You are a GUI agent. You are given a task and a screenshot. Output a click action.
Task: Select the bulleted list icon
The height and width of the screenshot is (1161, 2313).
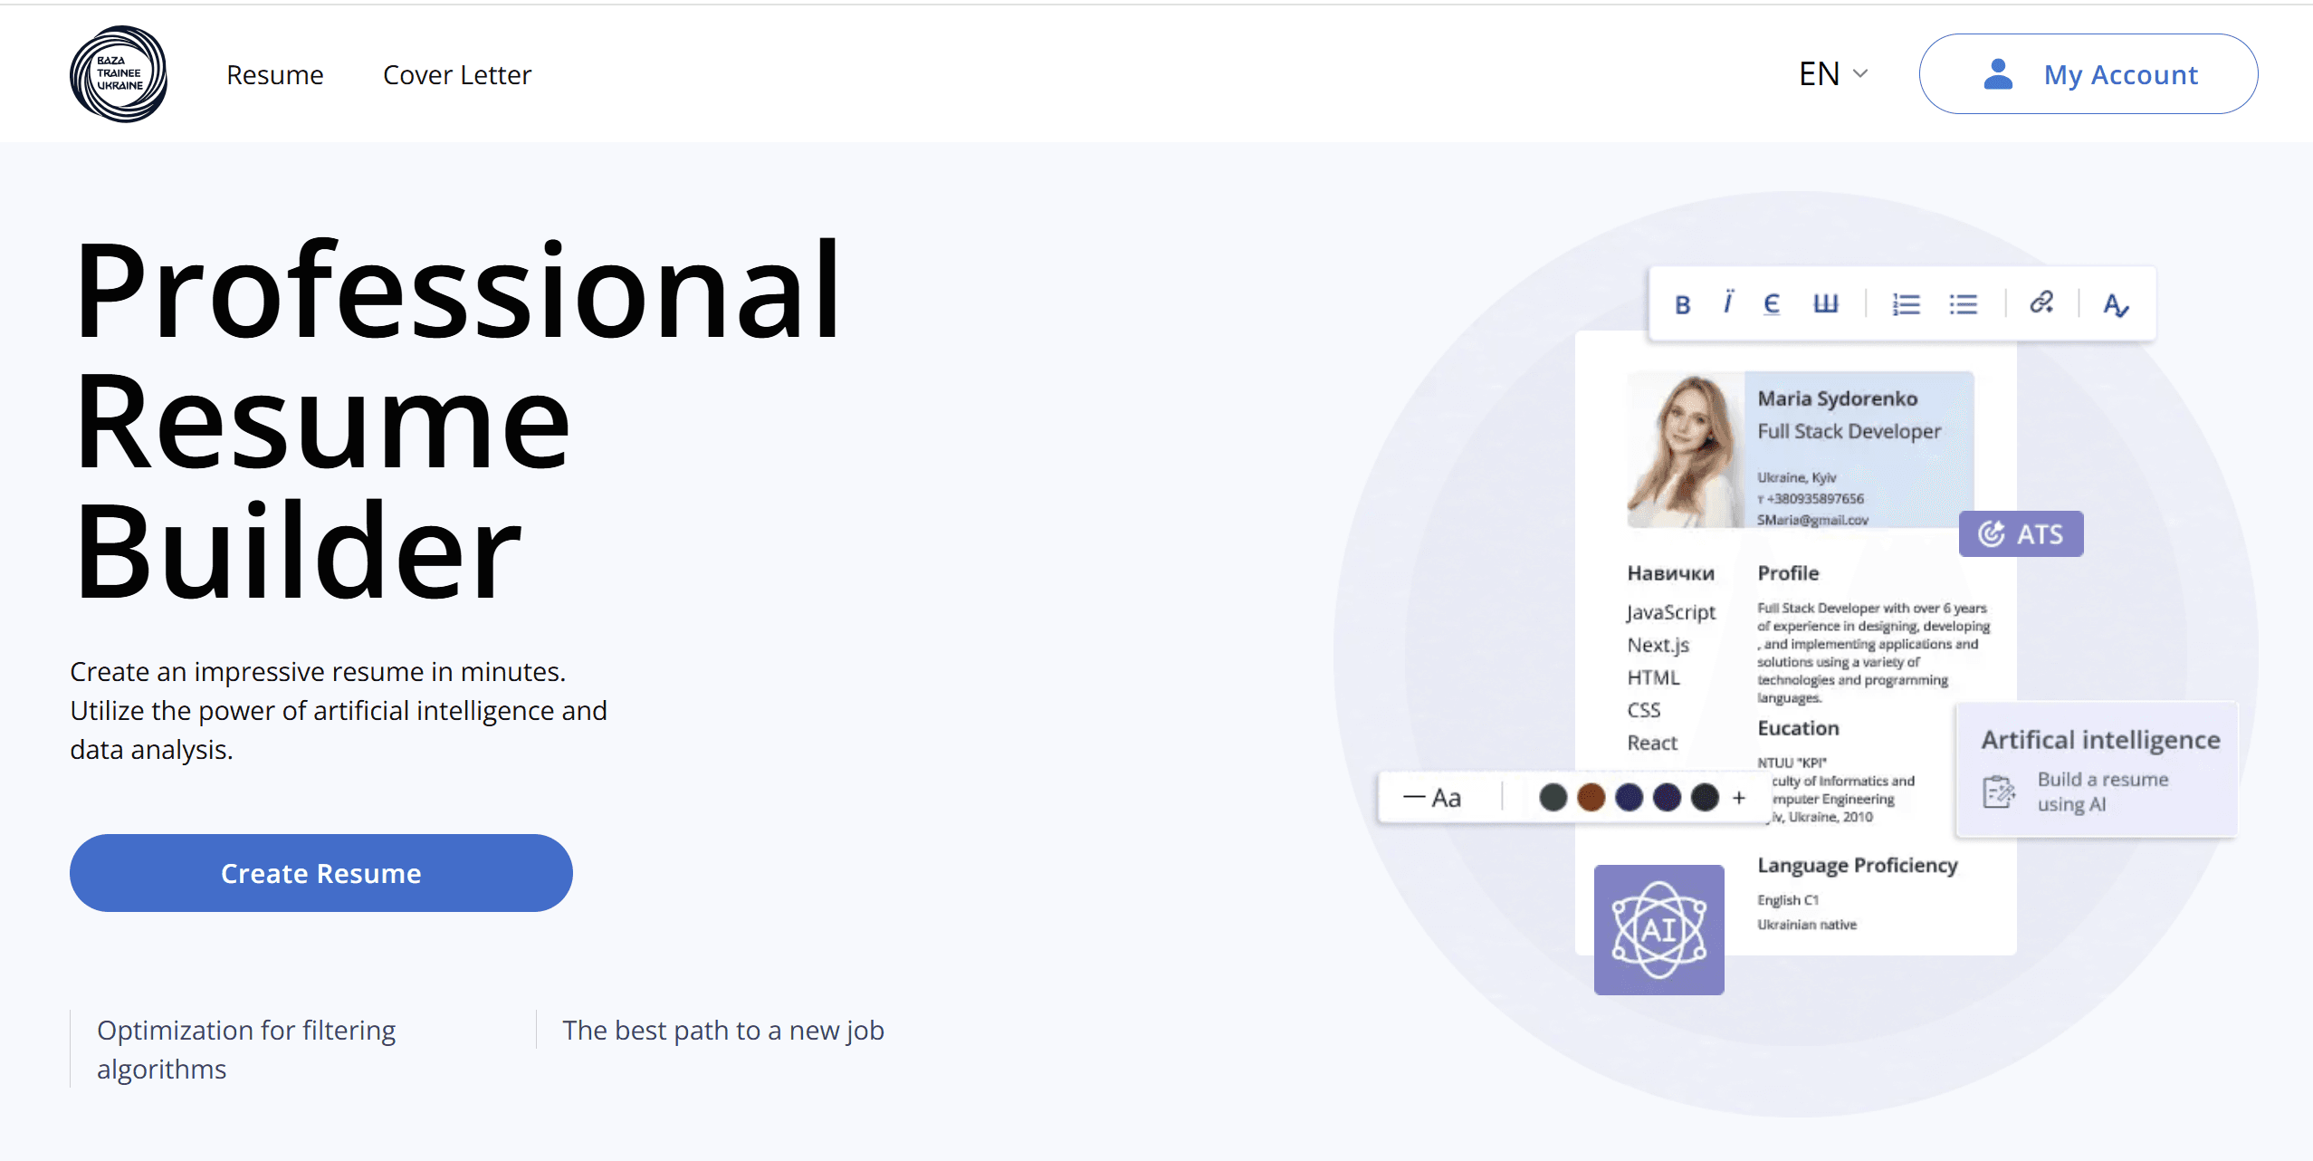point(1963,305)
